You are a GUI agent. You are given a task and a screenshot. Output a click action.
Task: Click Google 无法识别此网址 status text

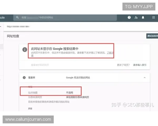tap(78, 78)
